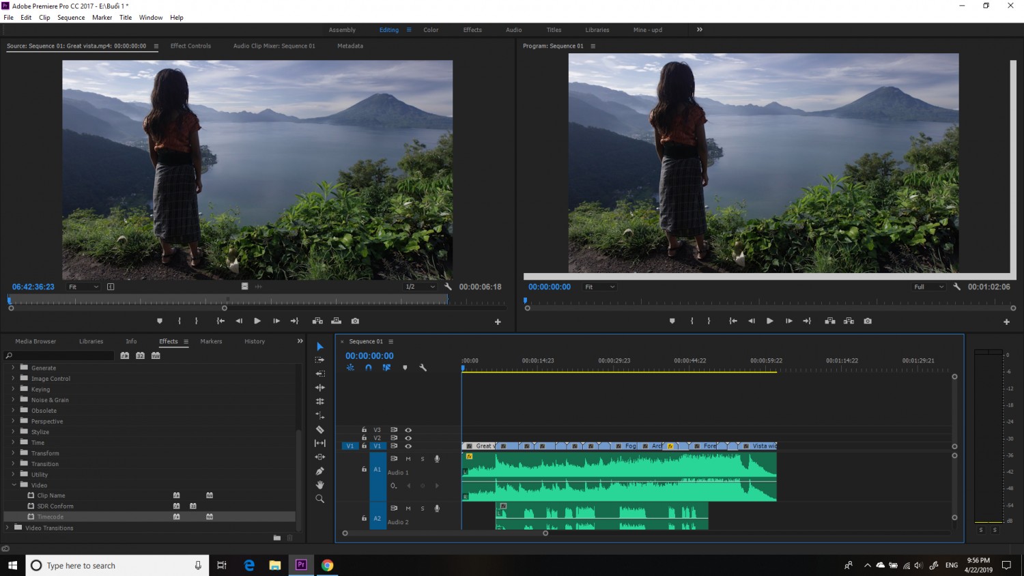The width and height of the screenshot is (1024, 576).
Task: Add a marker in the timeline
Action: tap(405, 368)
